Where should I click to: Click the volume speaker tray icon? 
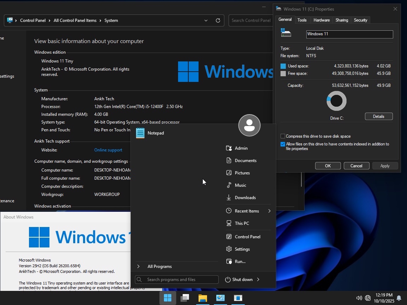[x=359, y=298]
